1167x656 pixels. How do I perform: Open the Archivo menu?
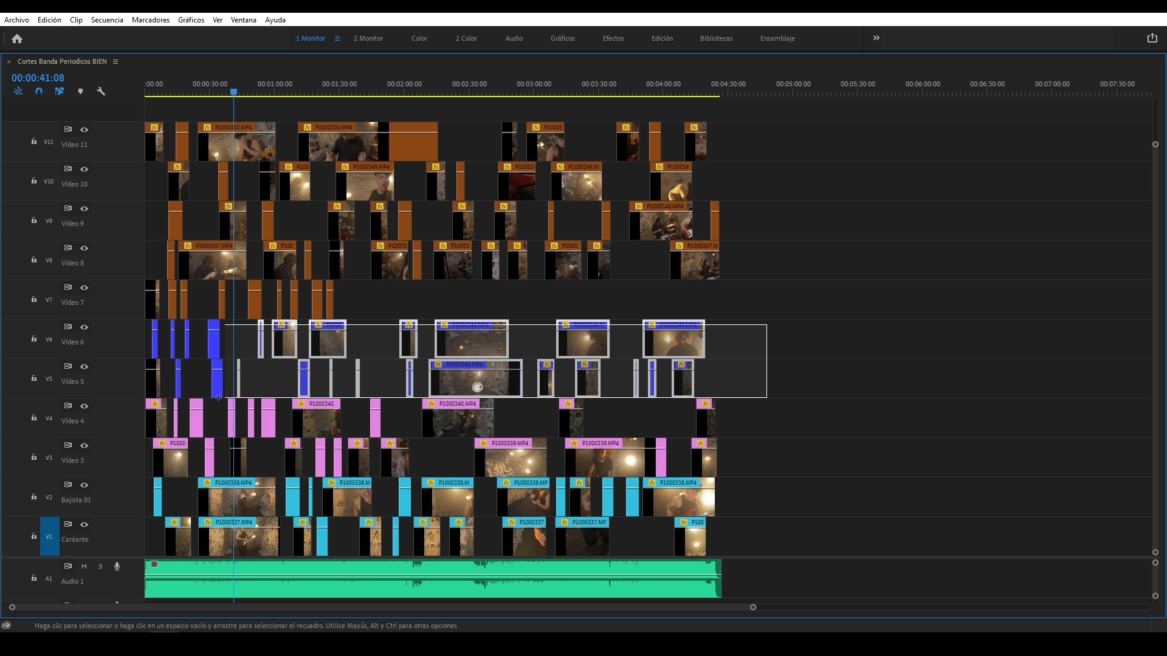[16, 20]
